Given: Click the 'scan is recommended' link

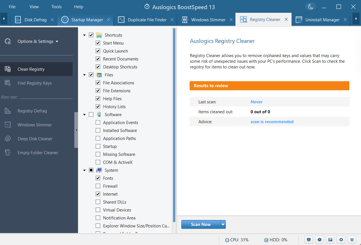Looking at the screenshot, I should click(272, 122).
